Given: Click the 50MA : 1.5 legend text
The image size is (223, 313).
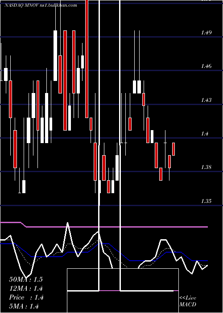Looking at the screenshot, I should click(26, 279).
